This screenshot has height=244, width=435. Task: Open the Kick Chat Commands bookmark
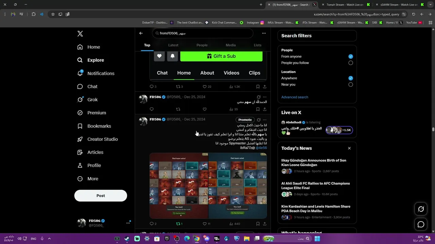pos(228,23)
